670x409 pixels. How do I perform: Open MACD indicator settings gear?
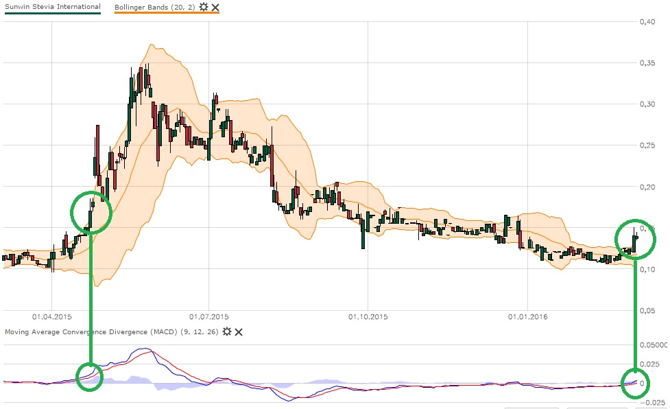227,331
